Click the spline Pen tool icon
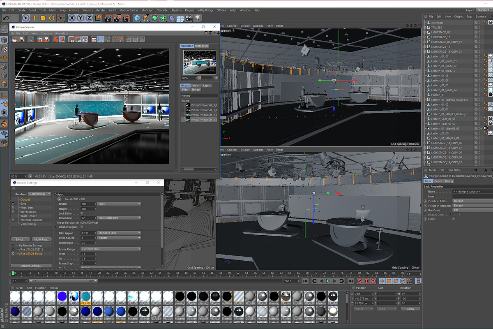493x329 pixels. point(146,18)
